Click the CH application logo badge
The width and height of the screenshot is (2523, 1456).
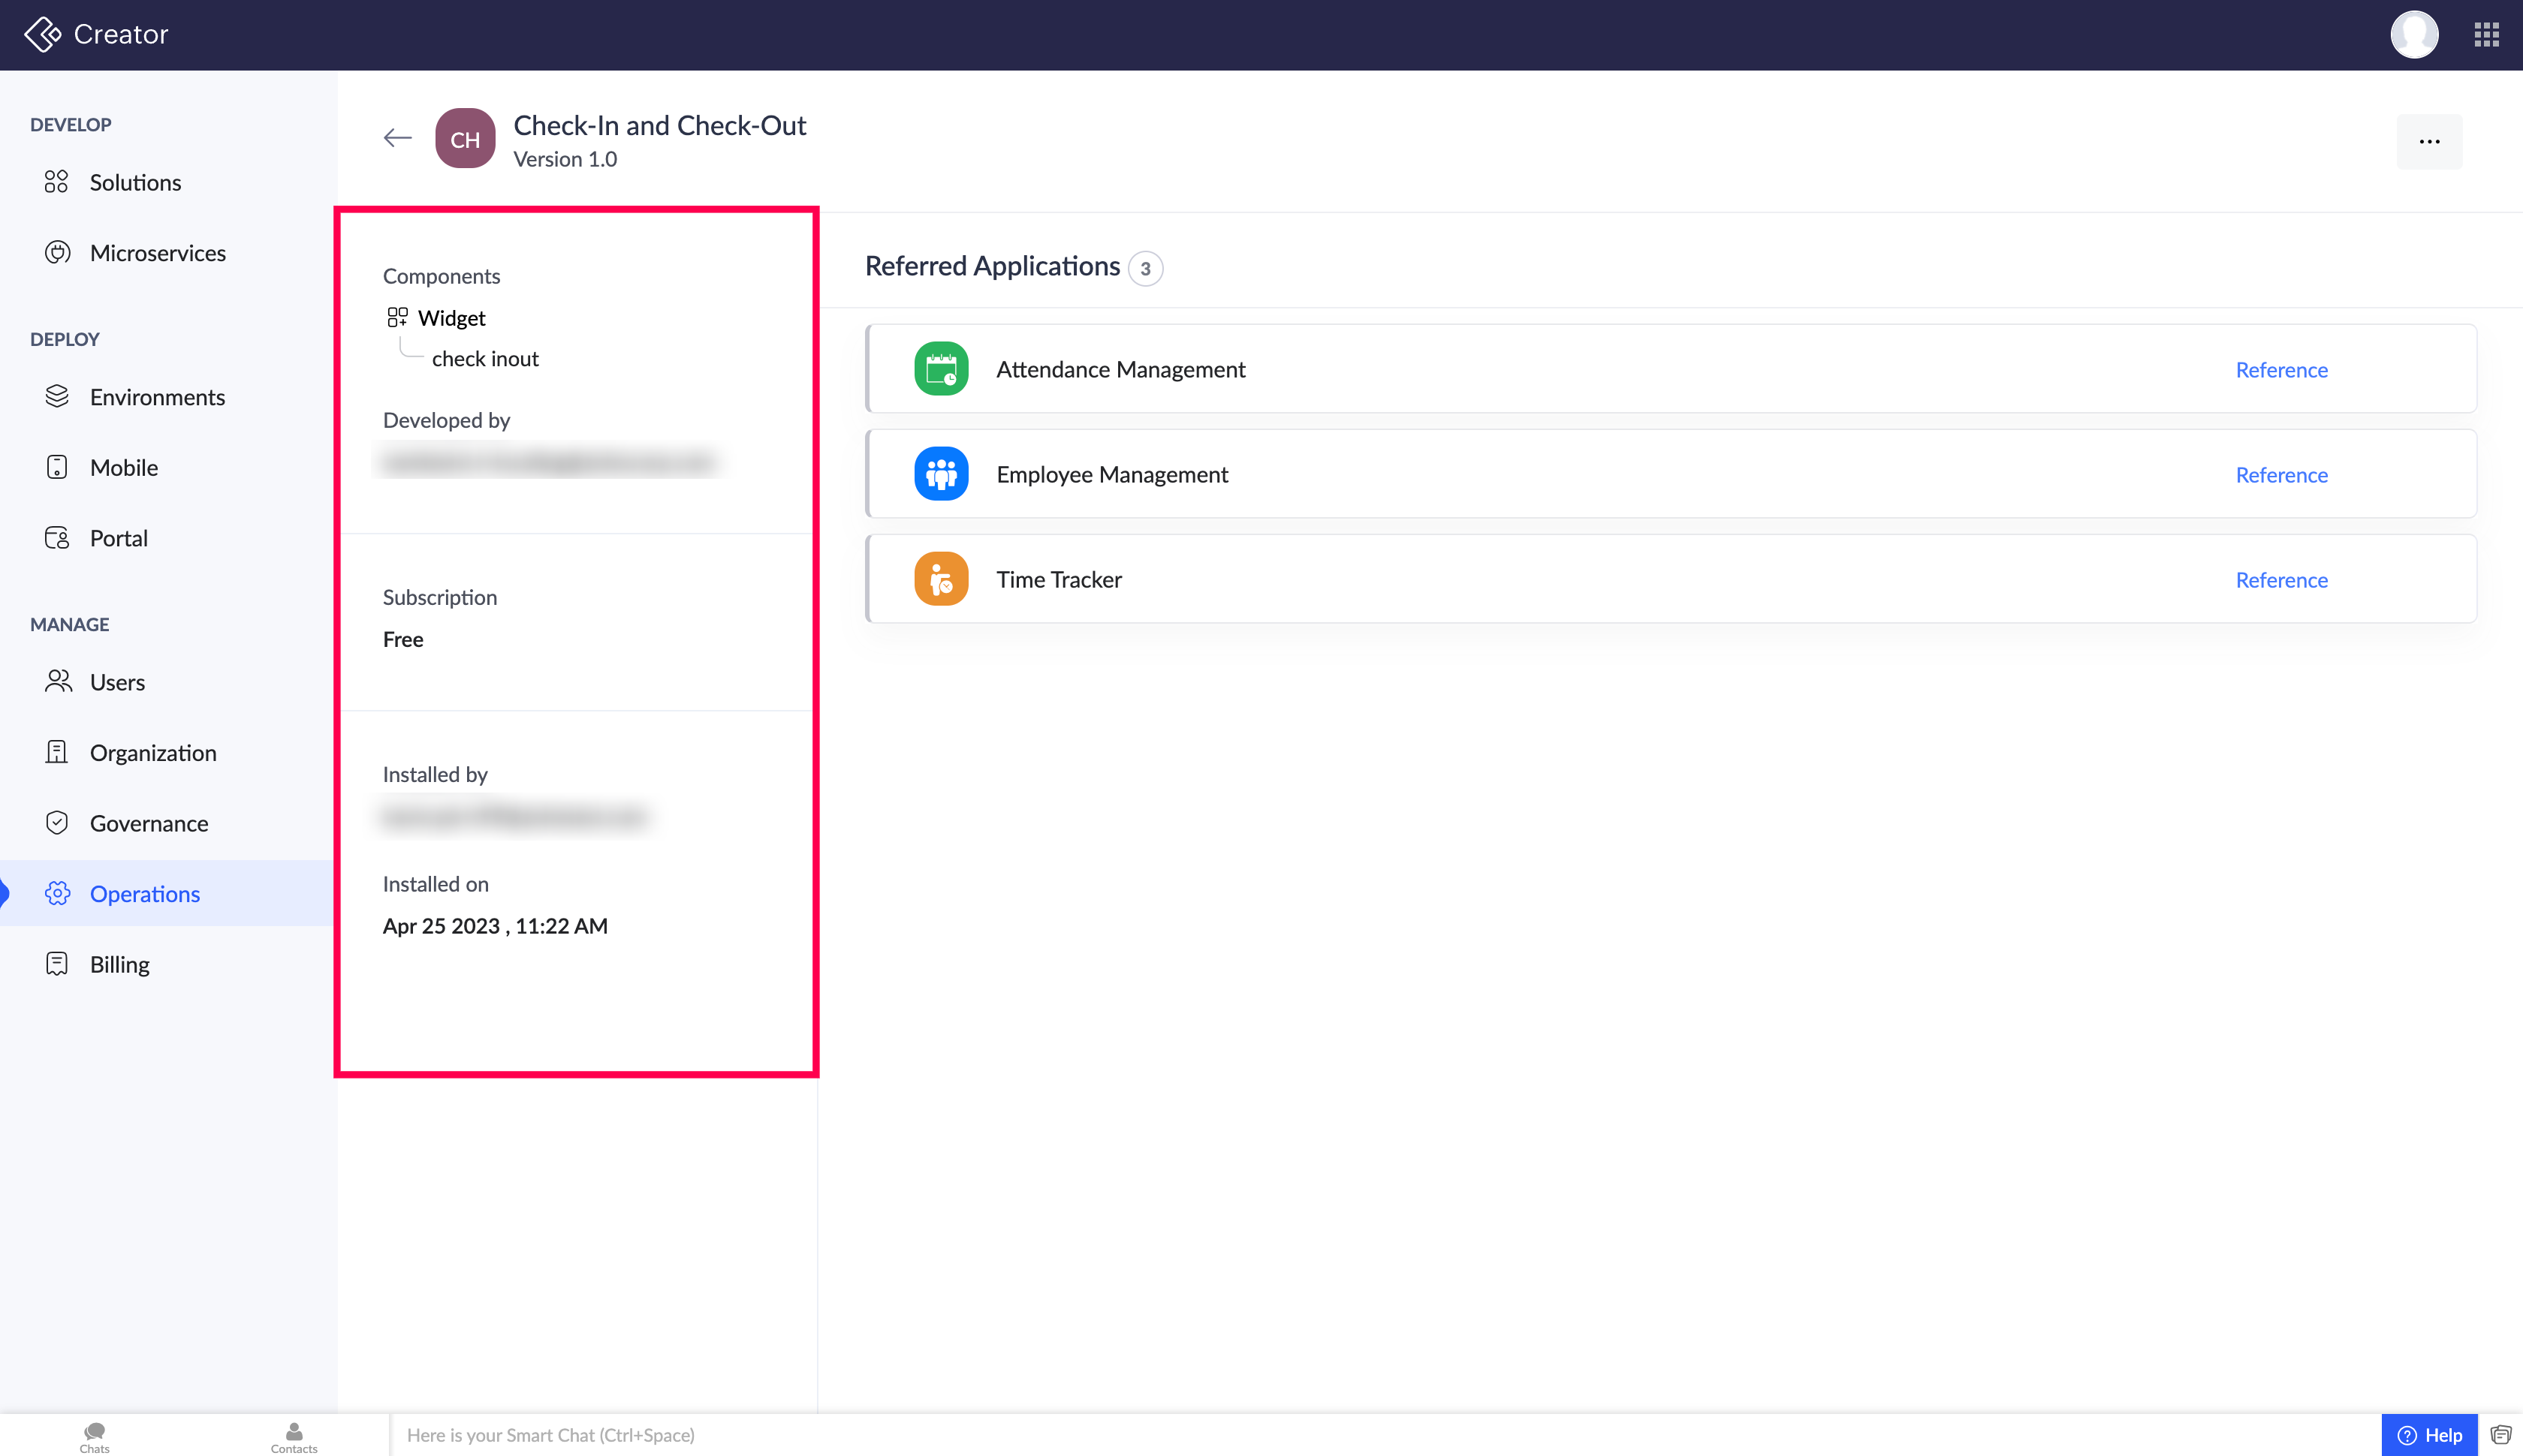[466, 139]
